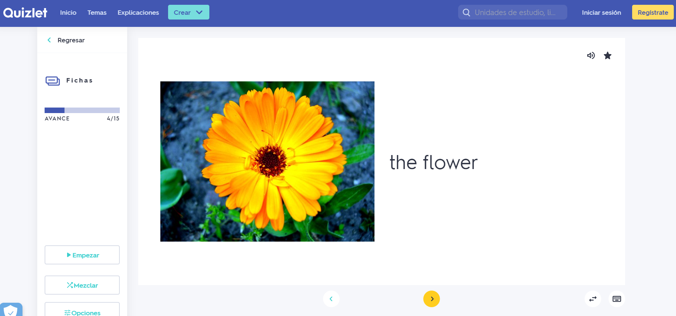Click the Fichas flashcards icon
The image size is (676, 316).
point(53,81)
